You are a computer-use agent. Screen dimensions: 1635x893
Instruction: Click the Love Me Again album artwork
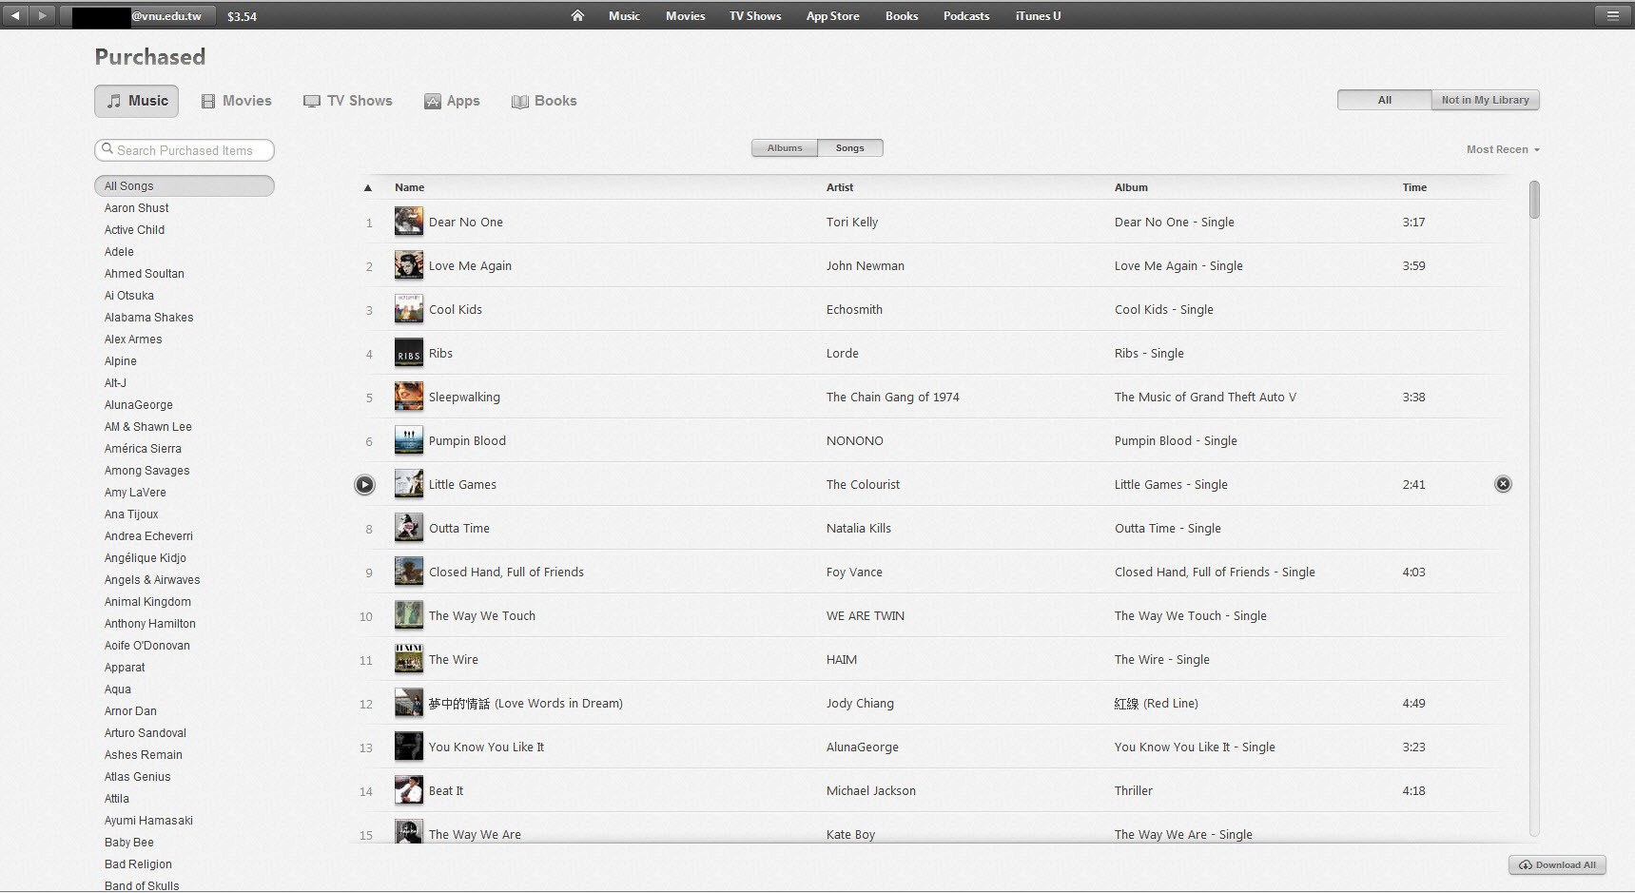pos(409,265)
